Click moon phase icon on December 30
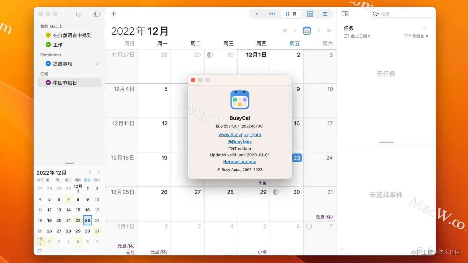Image resolution: width=468 pixels, height=263 pixels. [x=275, y=192]
